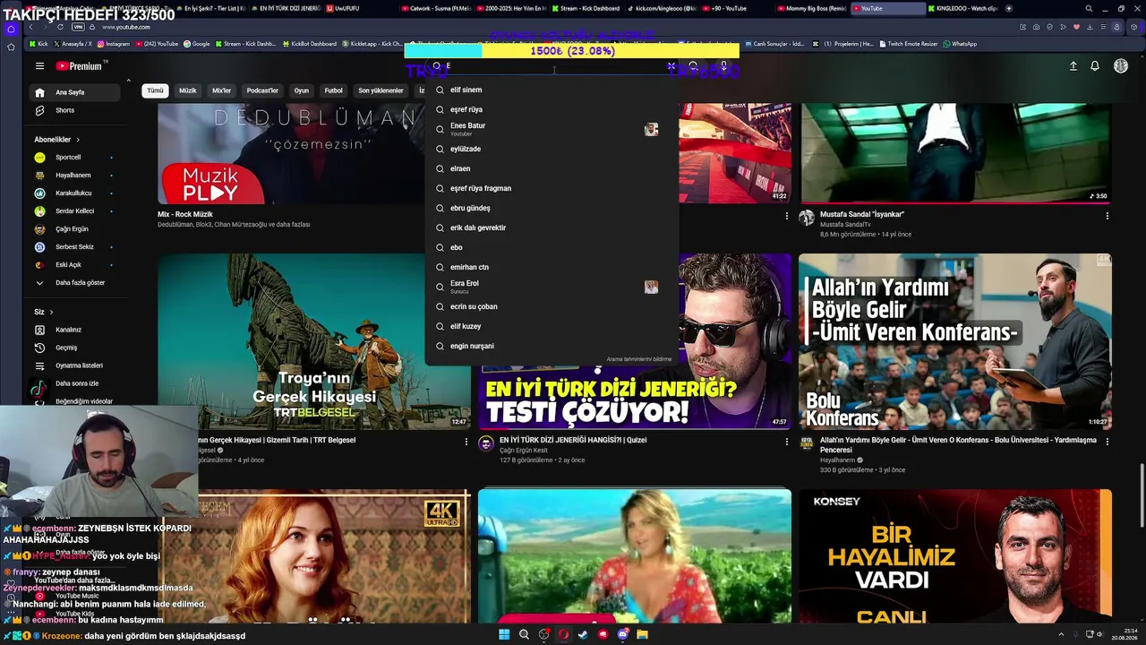This screenshot has width=1146, height=645.
Task: Open the Mustafa SandalTv channel link
Action: (x=846, y=225)
